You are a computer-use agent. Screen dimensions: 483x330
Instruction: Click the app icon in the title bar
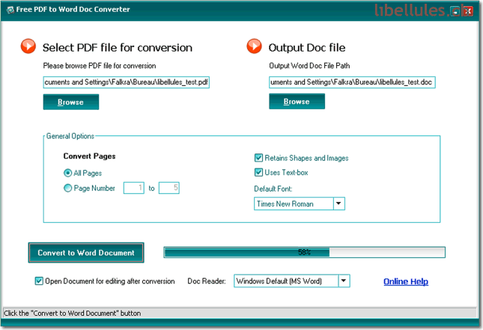tap(10, 10)
